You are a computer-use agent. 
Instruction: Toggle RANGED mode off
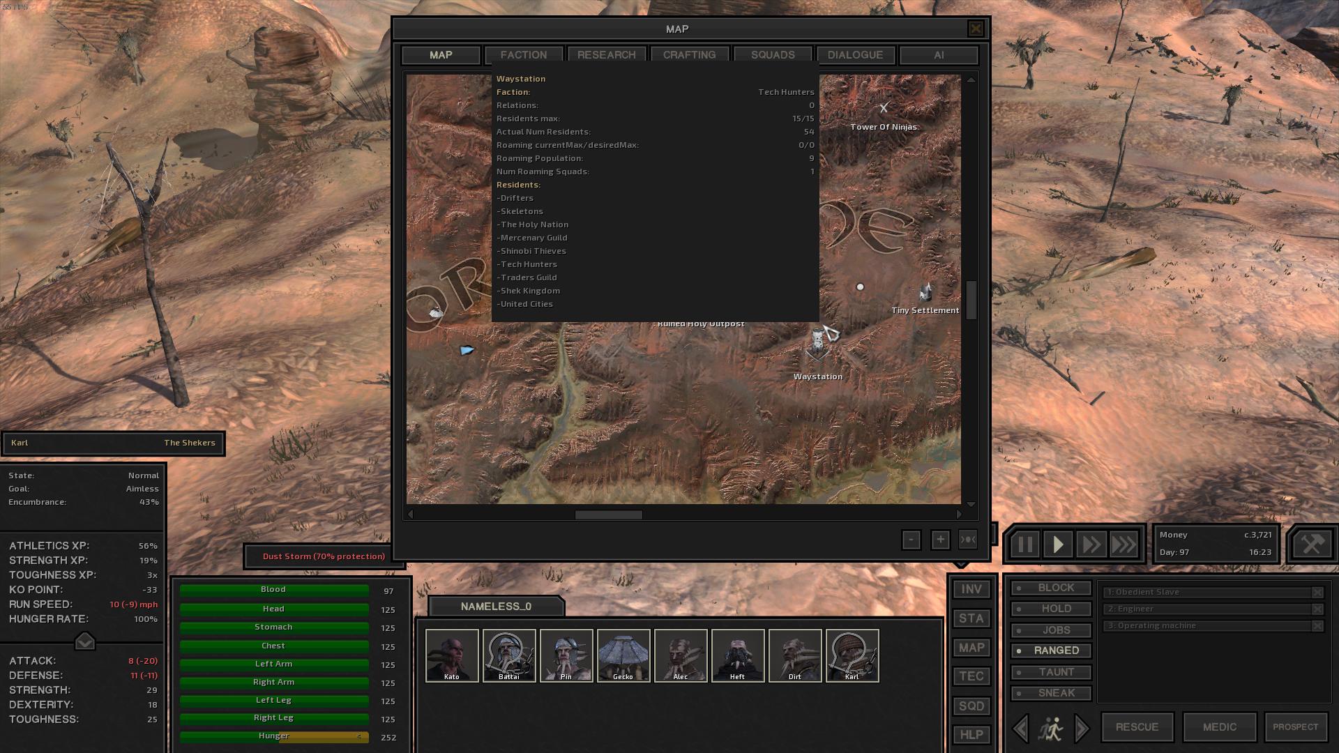pyautogui.click(x=1051, y=651)
